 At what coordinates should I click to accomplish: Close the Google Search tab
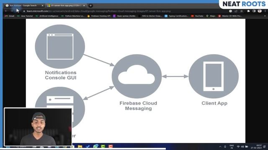point(43,5)
